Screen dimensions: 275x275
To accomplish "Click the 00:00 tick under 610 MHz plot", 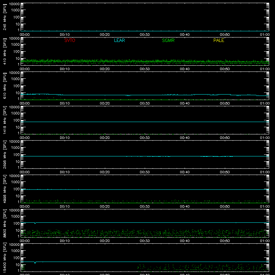I will tap(25, 103).
